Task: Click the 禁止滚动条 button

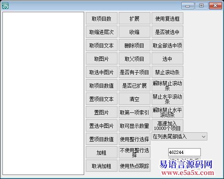Action: [167, 72]
